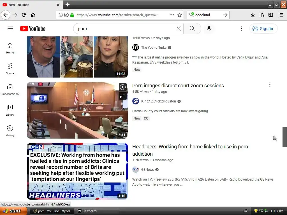This screenshot has width=287, height=215.
Task: Click the Sign in button
Action: [x=263, y=29]
